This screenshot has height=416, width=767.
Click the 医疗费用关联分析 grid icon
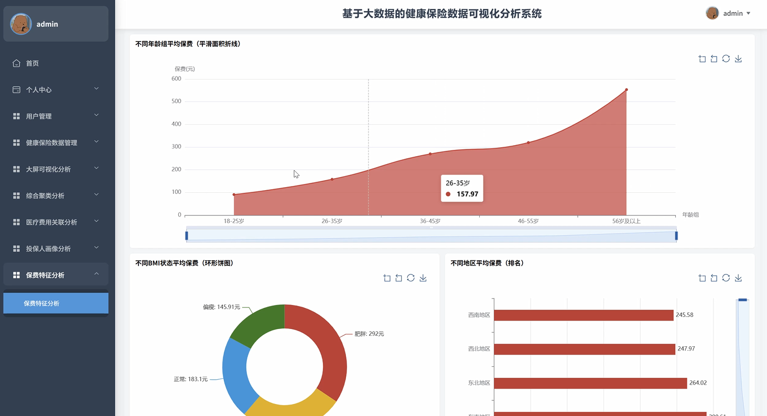tap(16, 222)
